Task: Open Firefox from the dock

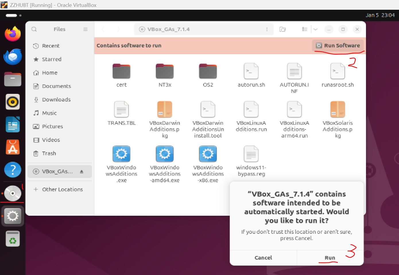Action: 13,34
